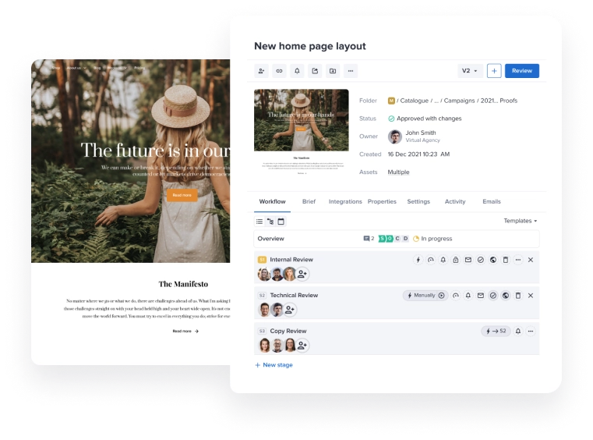593x440 pixels.
Task: Click the bell icon in Copy Review stage
Action: coord(518,331)
